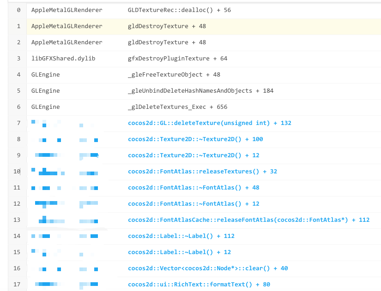
Task: Click frame number 13 in gutter
Action: pos(17,220)
